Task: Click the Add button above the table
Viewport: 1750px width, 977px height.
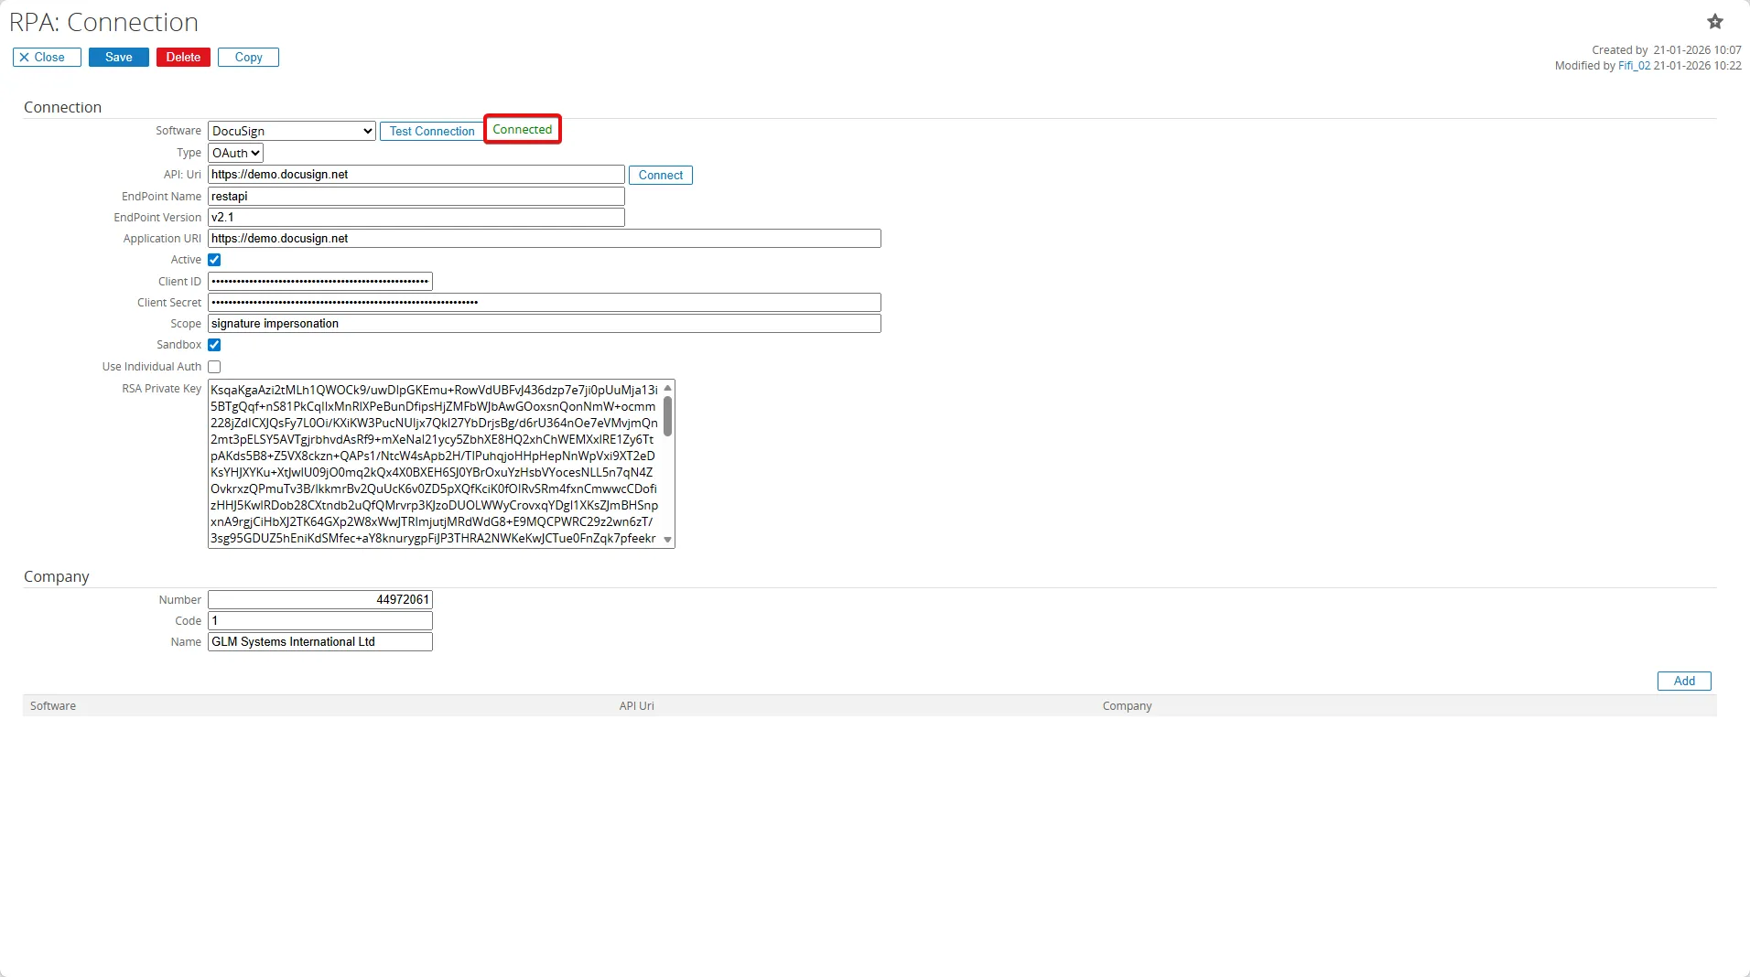Action: point(1684,681)
